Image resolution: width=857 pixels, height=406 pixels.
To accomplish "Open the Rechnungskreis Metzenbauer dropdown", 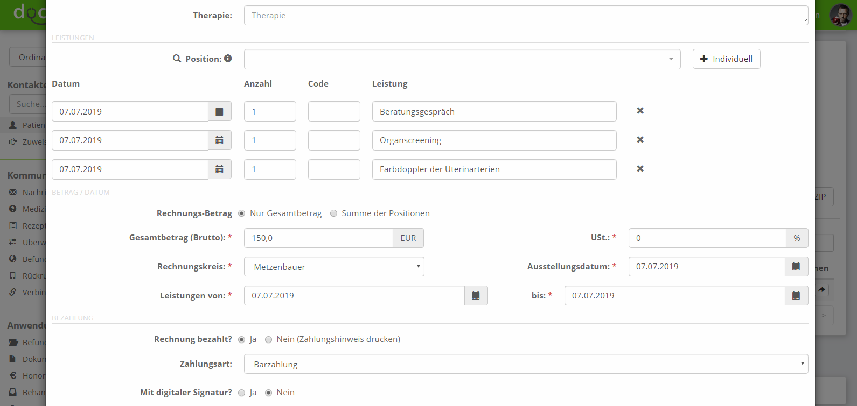I will pyautogui.click(x=334, y=267).
